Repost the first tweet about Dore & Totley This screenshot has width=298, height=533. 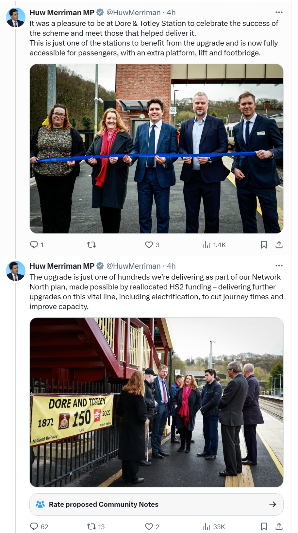click(91, 245)
